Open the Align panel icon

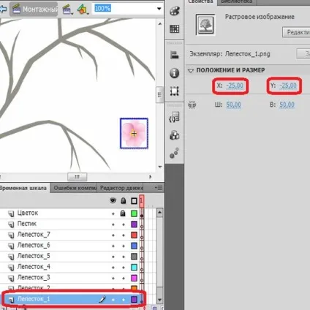(175, 55)
